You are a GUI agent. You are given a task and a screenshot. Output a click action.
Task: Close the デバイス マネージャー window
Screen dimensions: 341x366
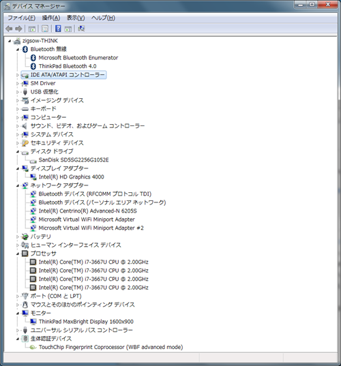point(327,5)
